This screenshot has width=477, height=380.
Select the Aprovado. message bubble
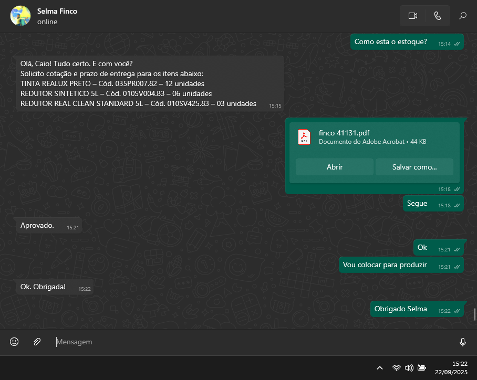pos(37,226)
